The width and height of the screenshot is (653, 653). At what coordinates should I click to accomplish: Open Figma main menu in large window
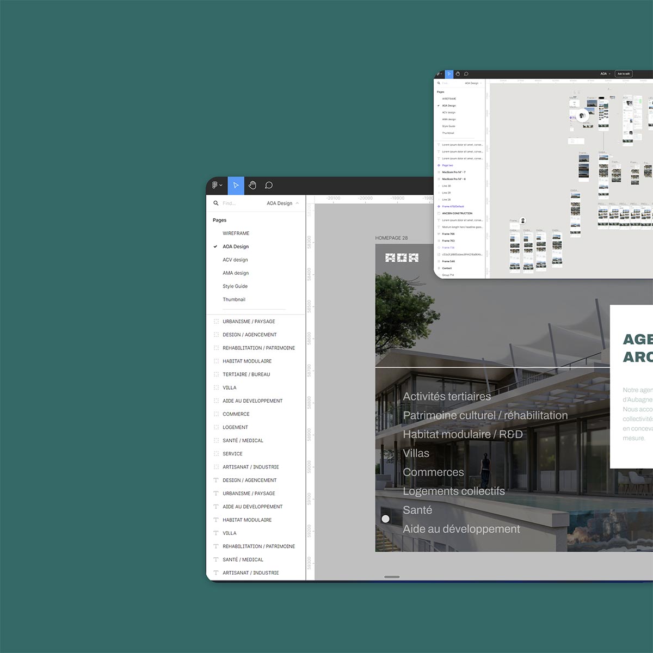217,185
